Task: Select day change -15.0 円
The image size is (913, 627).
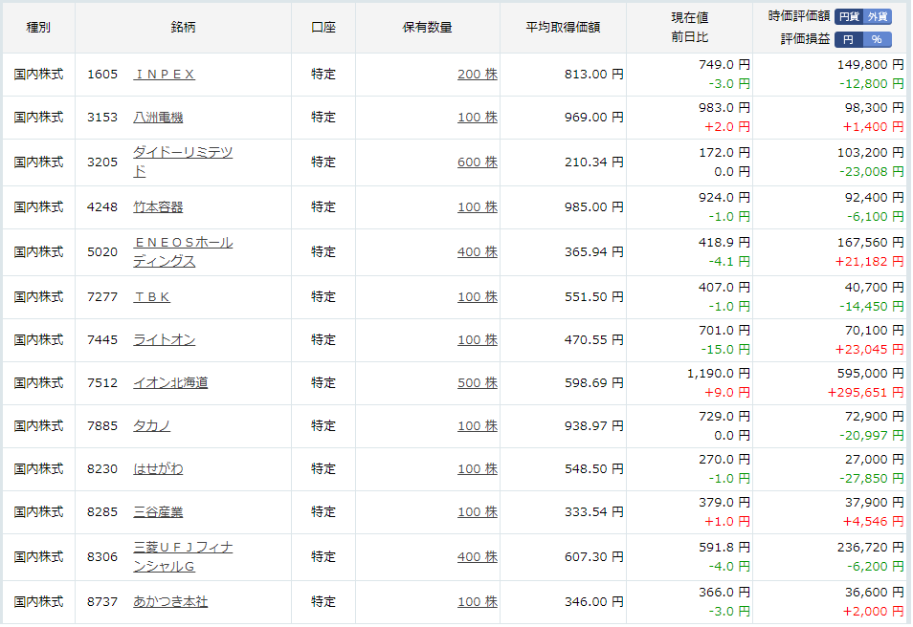Action: (725, 350)
